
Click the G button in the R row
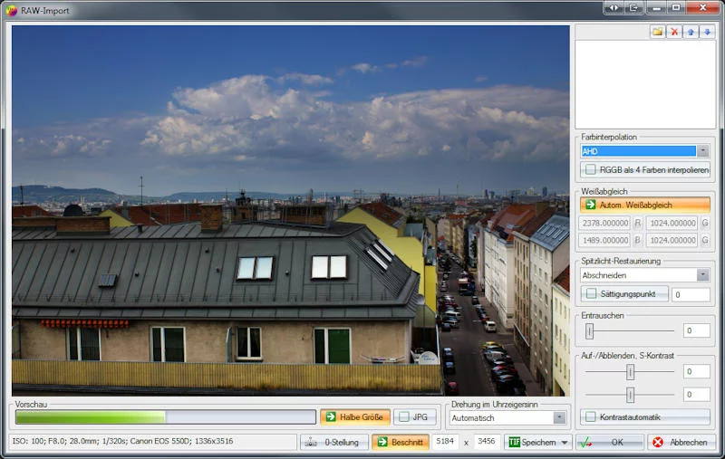pyautogui.click(x=705, y=223)
